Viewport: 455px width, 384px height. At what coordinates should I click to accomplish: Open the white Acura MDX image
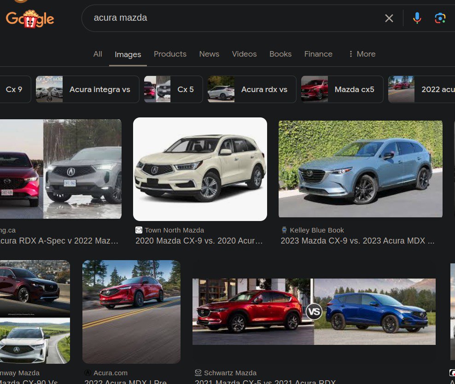200,169
